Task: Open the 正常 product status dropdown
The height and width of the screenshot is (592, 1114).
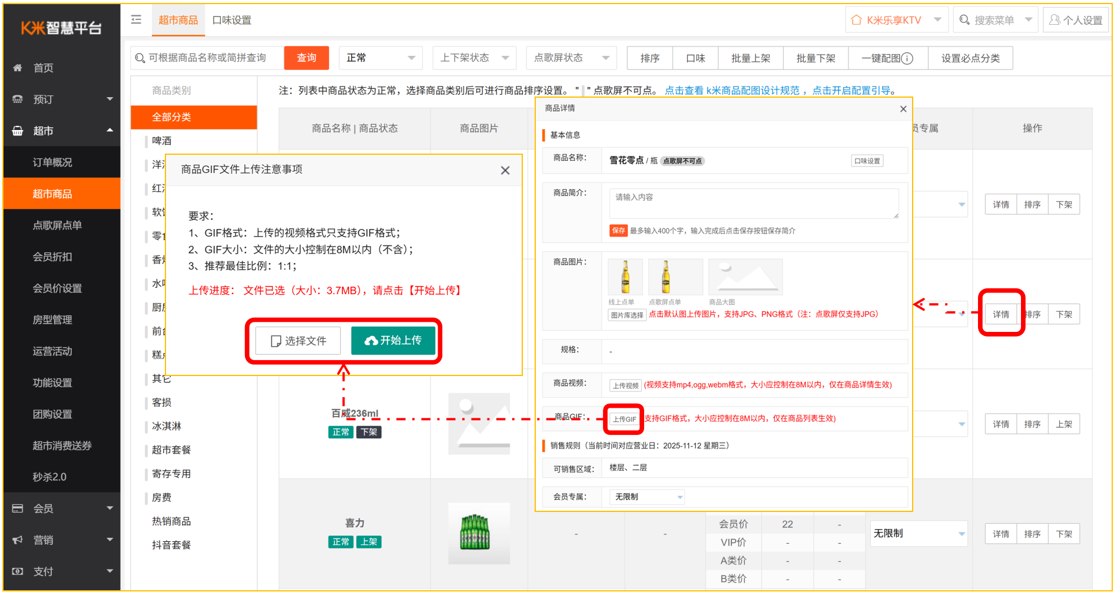Action: [380, 58]
